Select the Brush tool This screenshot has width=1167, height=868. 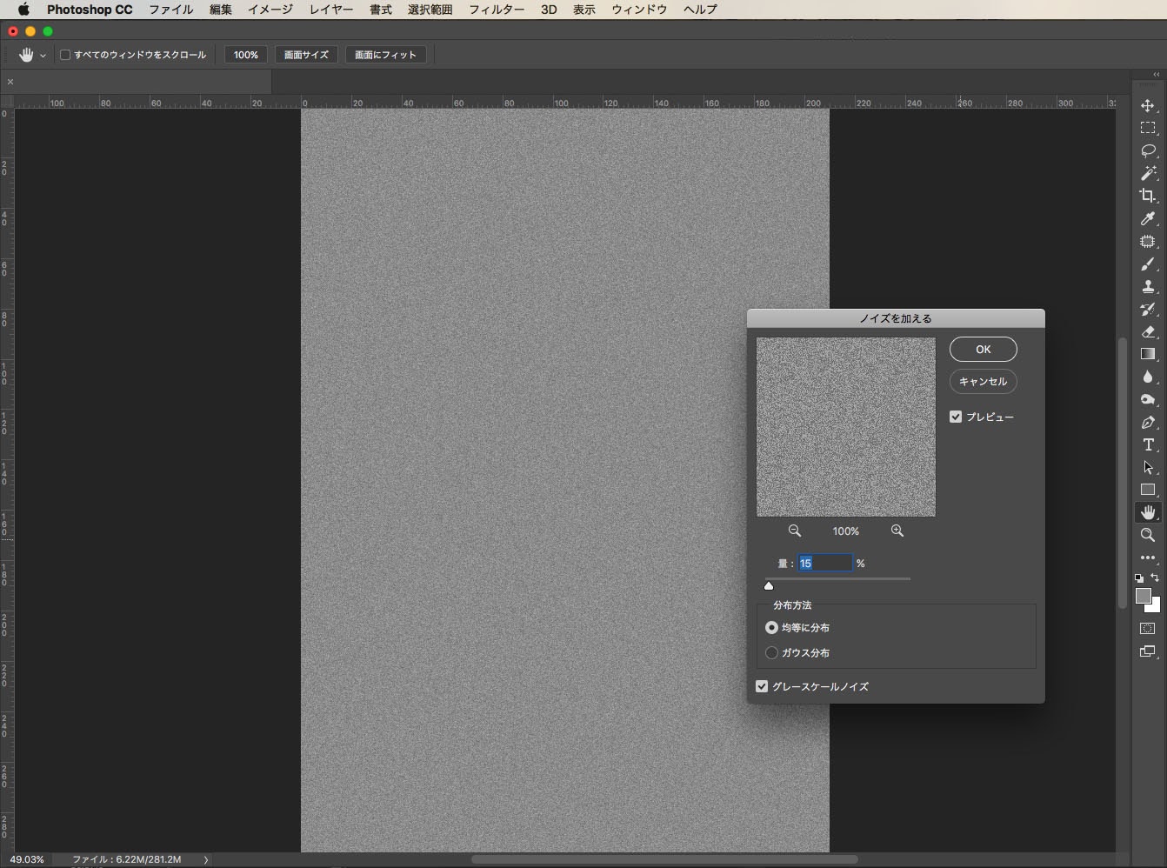pos(1148,264)
